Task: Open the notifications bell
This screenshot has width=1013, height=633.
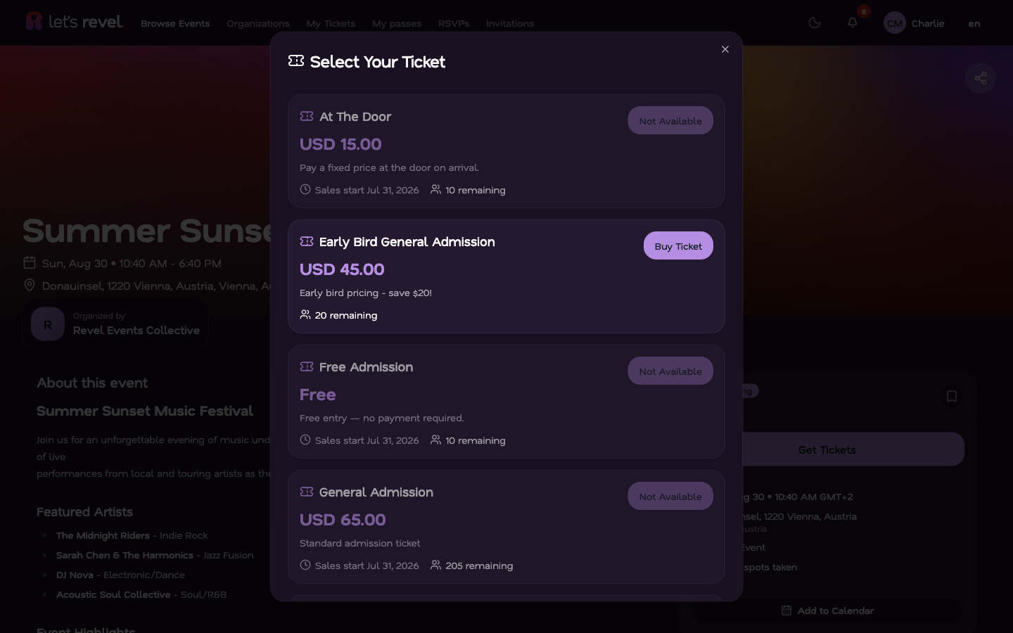Action: click(x=853, y=23)
